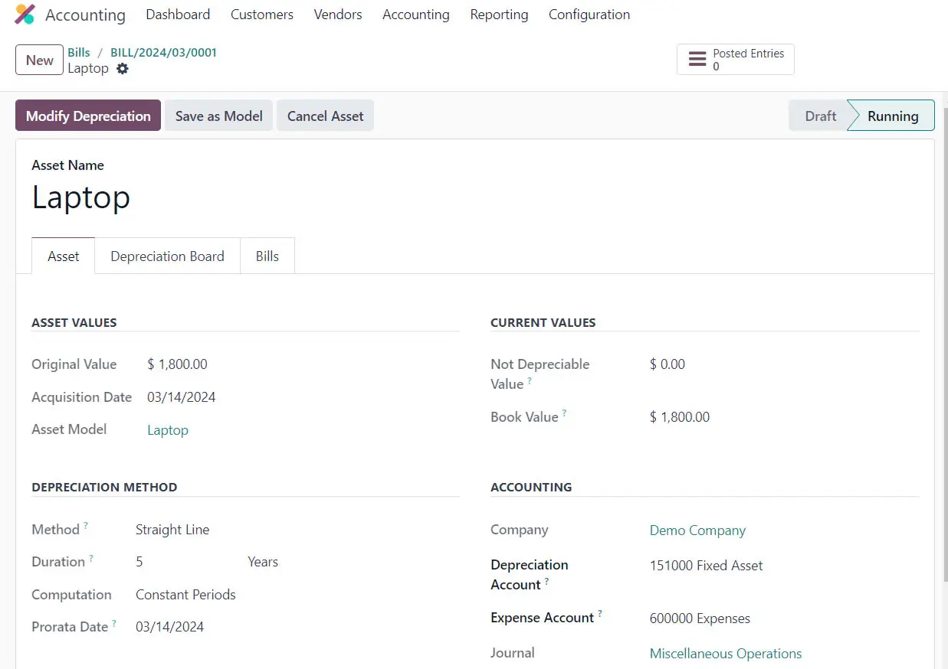Image resolution: width=948 pixels, height=669 pixels.
Task: Select the Draft status stage
Action: [x=819, y=116]
